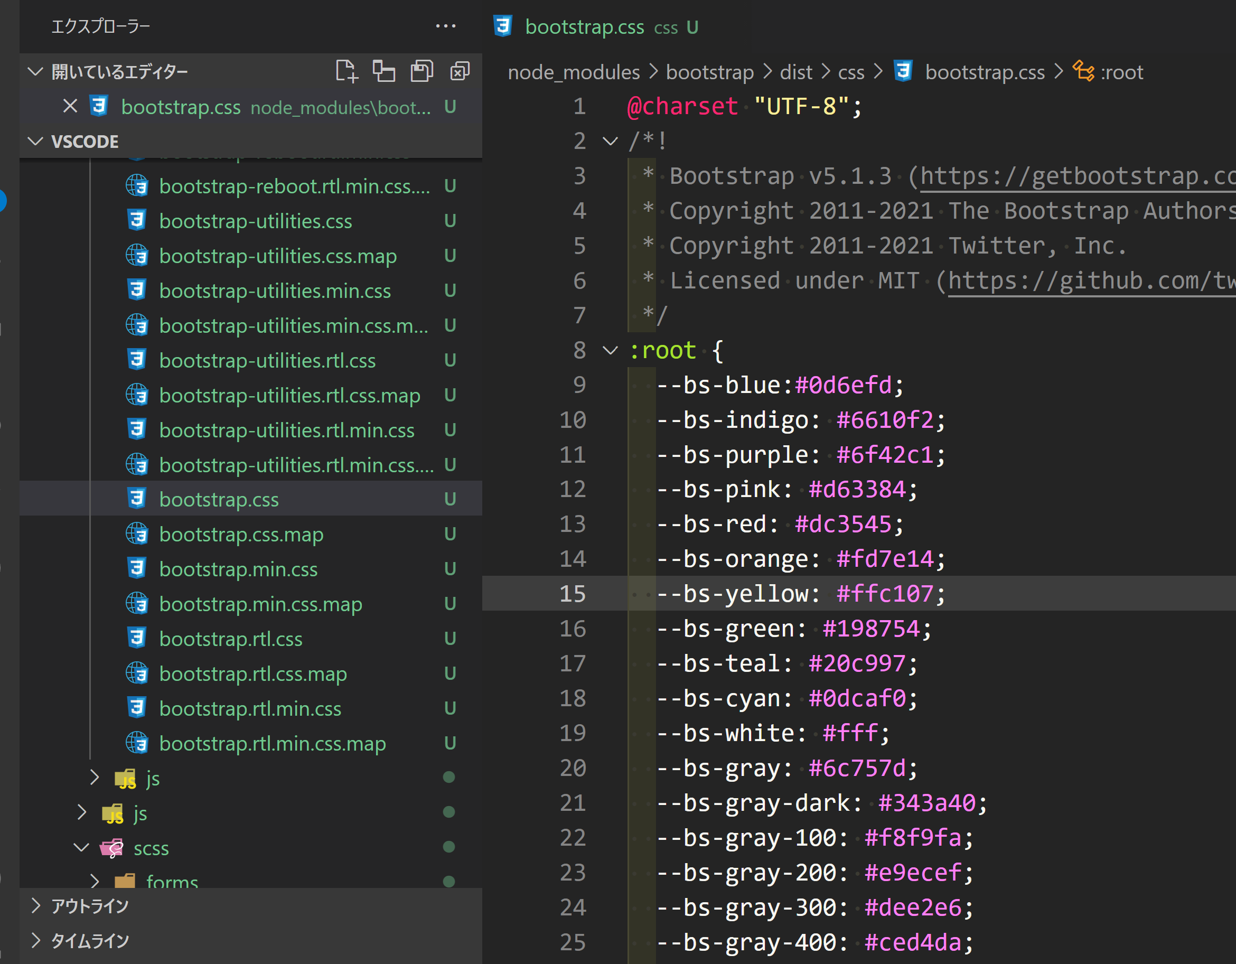Close bootstrap.css in Open Editors list
The width and height of the screenshot is (1236, 964).
tap(70, 106)
